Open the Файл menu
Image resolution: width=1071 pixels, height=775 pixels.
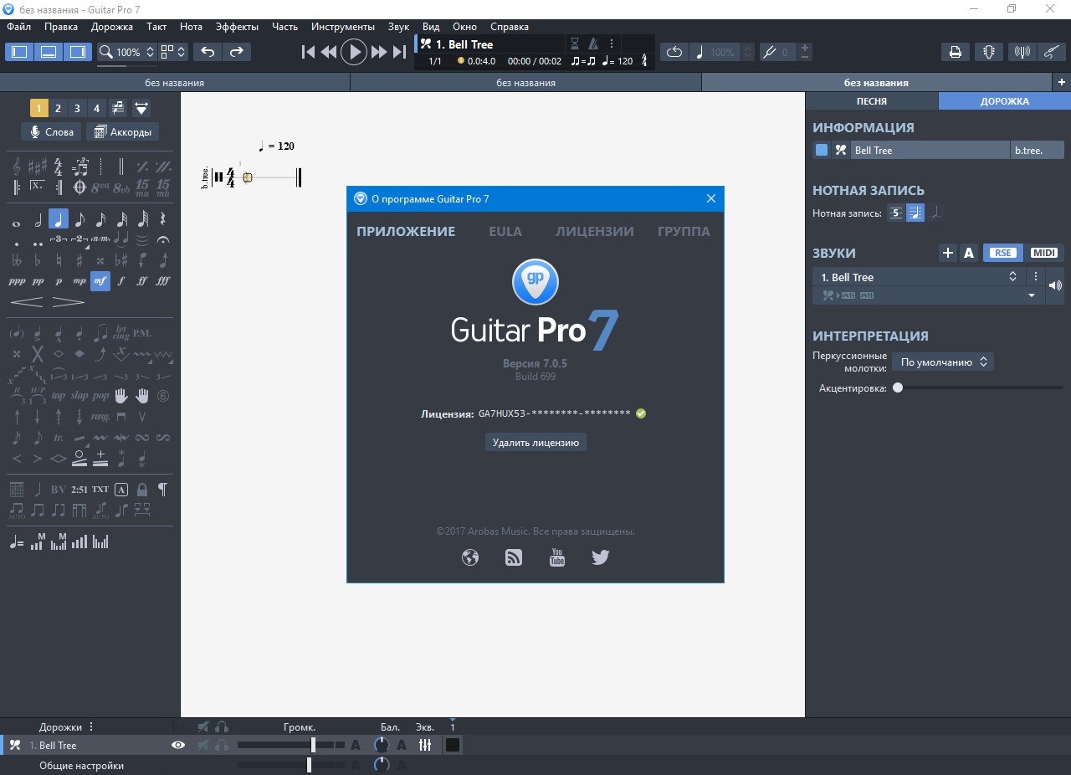click(x=18, y=27)
